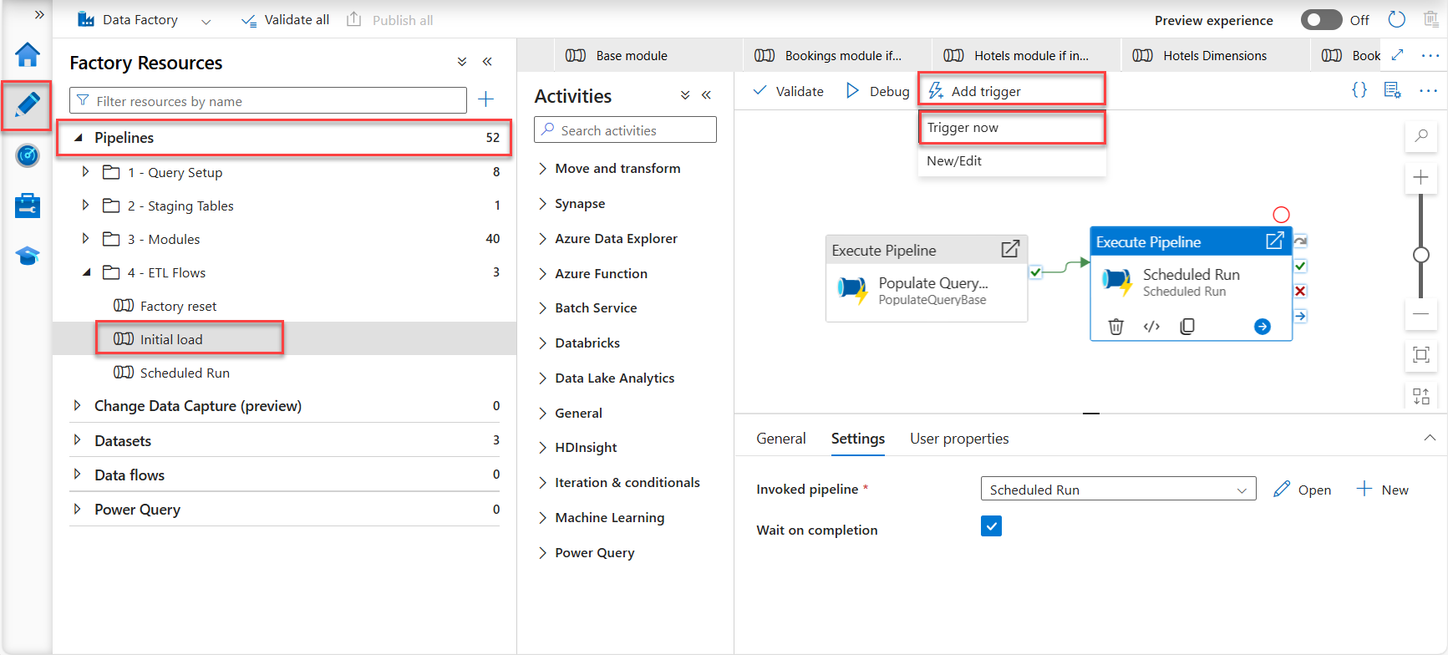Toggle the Preview experience switch
1448x655 pixels.
coord(1320,20)
